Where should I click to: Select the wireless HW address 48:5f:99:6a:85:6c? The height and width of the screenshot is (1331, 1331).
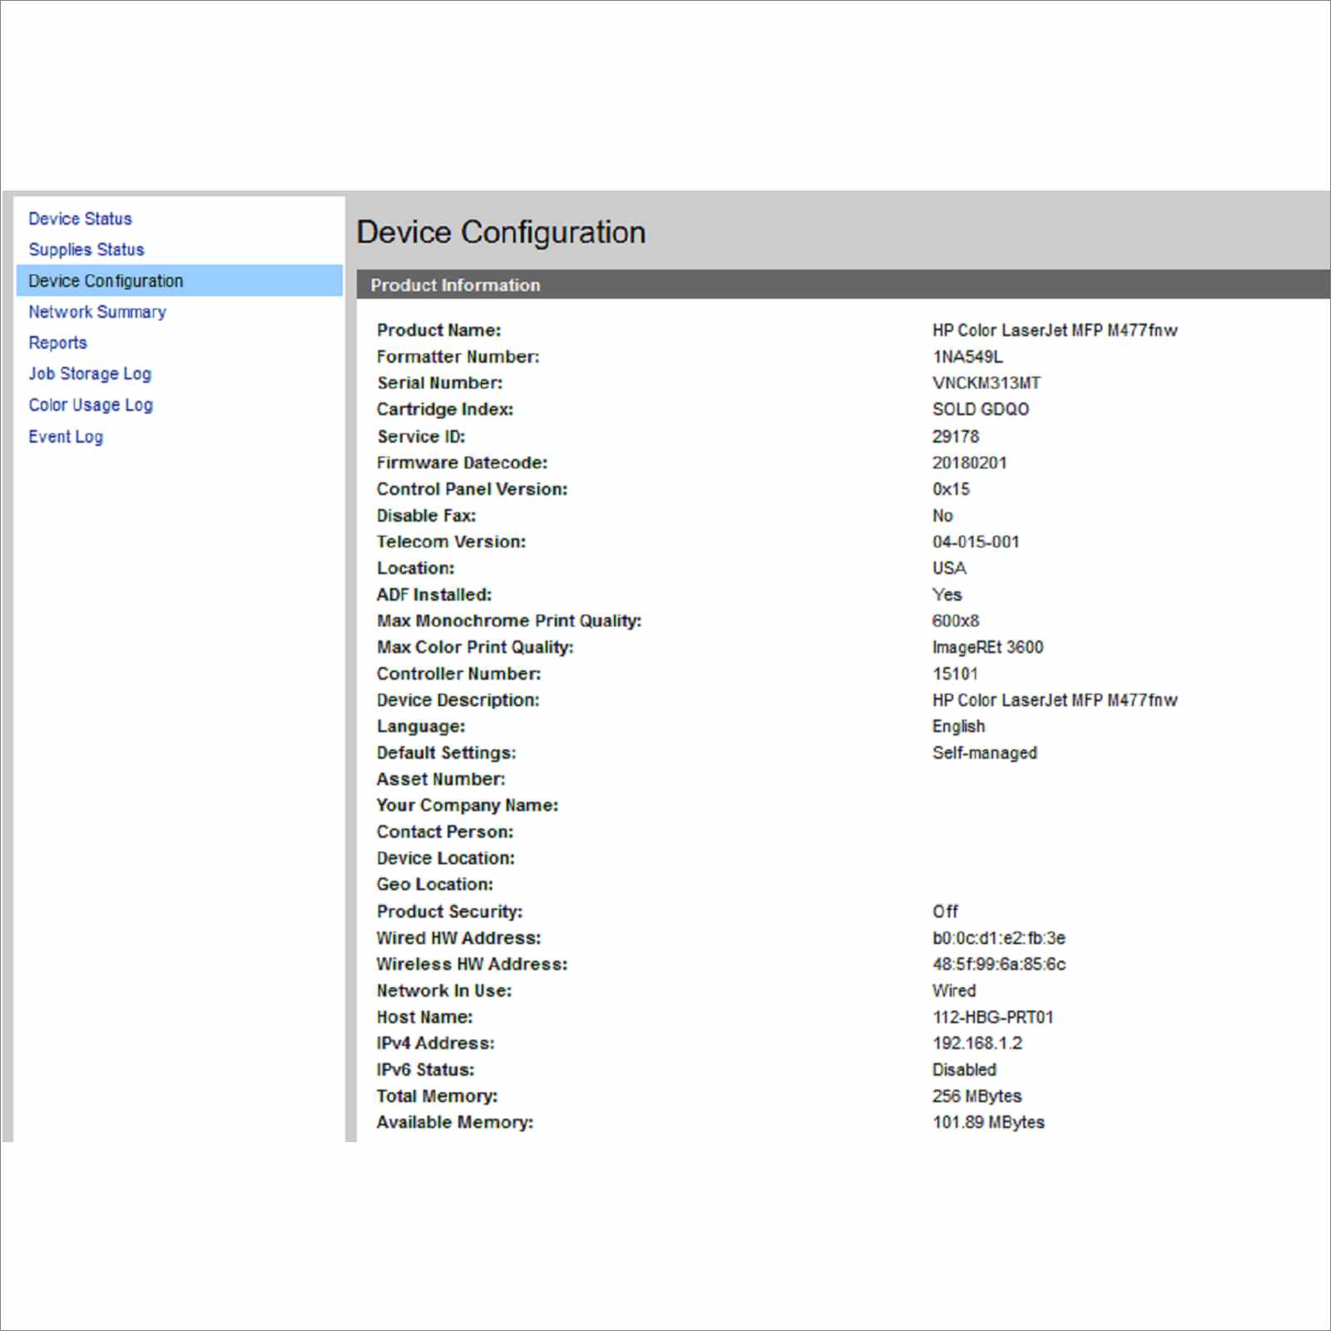click(999, 964)
